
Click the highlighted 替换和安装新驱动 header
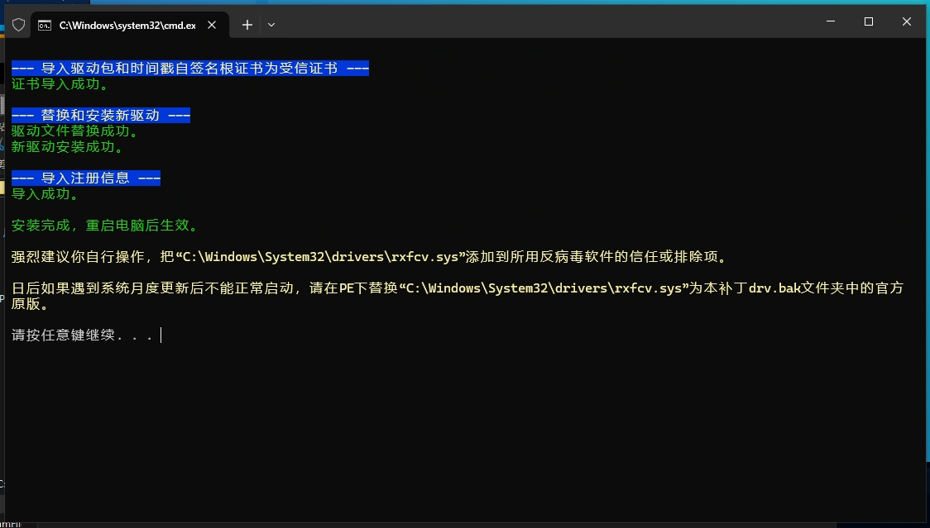coord(100,116)
